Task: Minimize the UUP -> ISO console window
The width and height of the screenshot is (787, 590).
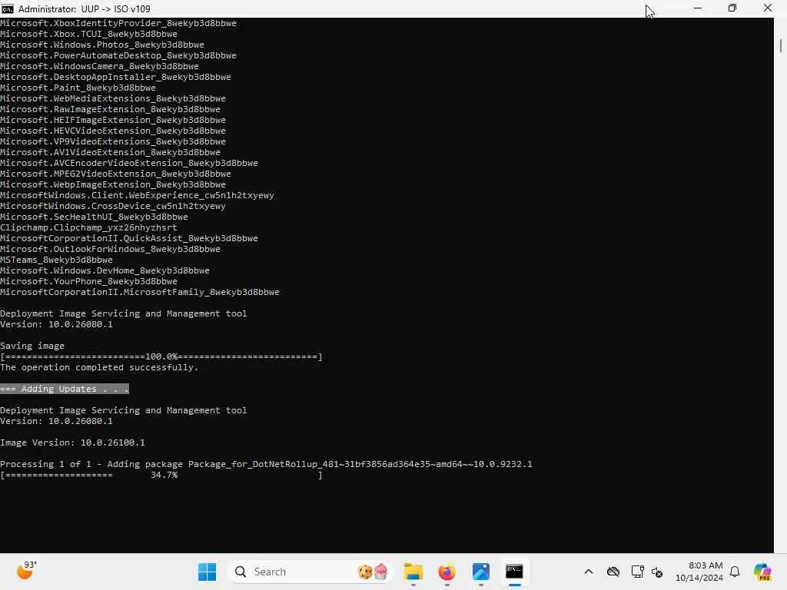Action: [698, 8]
